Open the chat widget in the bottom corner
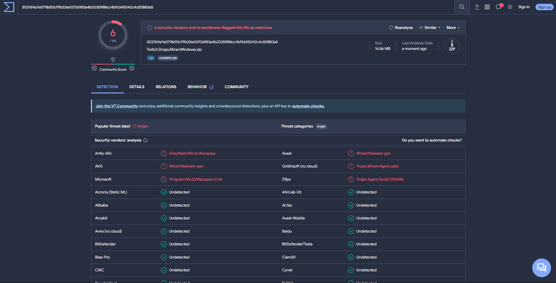Screen dimensions: 556x283 pyautogui.click(x=541, y=268)
